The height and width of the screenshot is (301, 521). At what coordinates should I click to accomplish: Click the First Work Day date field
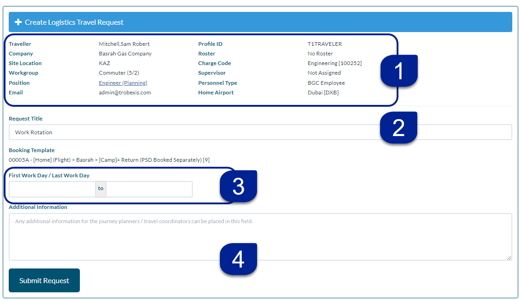click(x=53, y=189)
